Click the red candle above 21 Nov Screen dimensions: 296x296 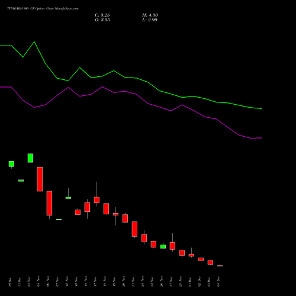click(134, 229)
